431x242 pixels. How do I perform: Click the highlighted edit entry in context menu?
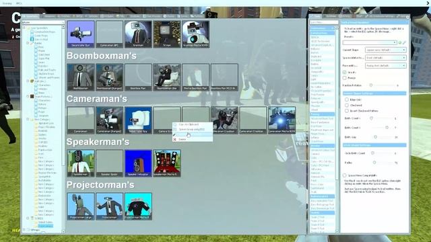pos(193,134)
